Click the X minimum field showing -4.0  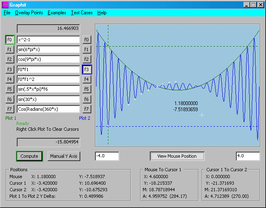coord(107,156)
